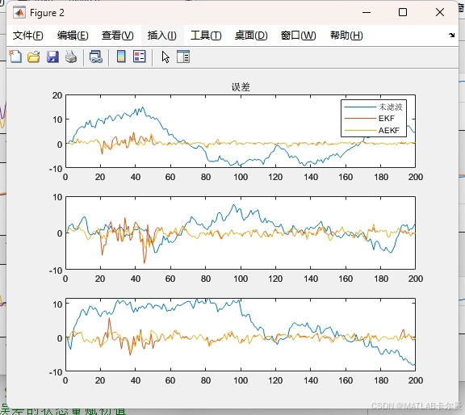Click the Figure 2 window title text
Screen dimensions: 465x415
coord(47,13)
